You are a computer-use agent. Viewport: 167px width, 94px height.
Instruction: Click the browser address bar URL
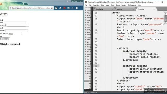[31, 8]
